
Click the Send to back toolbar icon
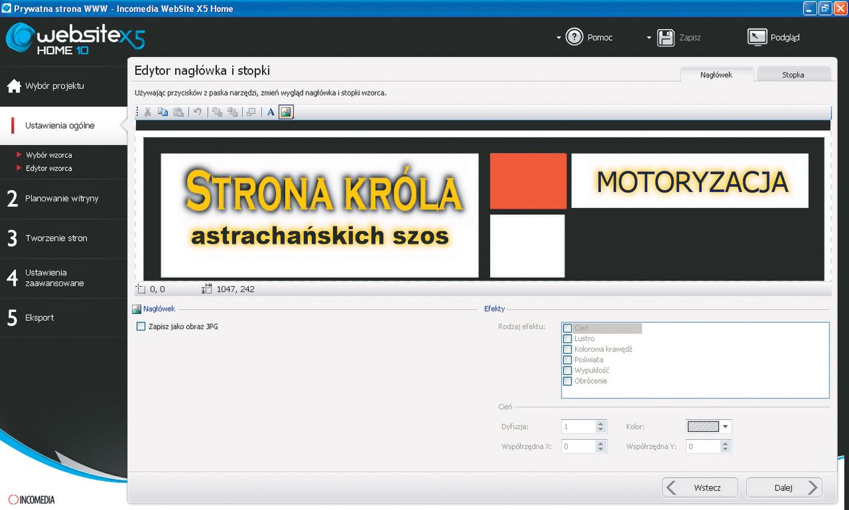[x=232, y=112]
